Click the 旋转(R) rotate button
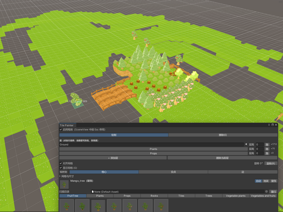The width and height of the screenshot is (283, 212). (271, 163)
